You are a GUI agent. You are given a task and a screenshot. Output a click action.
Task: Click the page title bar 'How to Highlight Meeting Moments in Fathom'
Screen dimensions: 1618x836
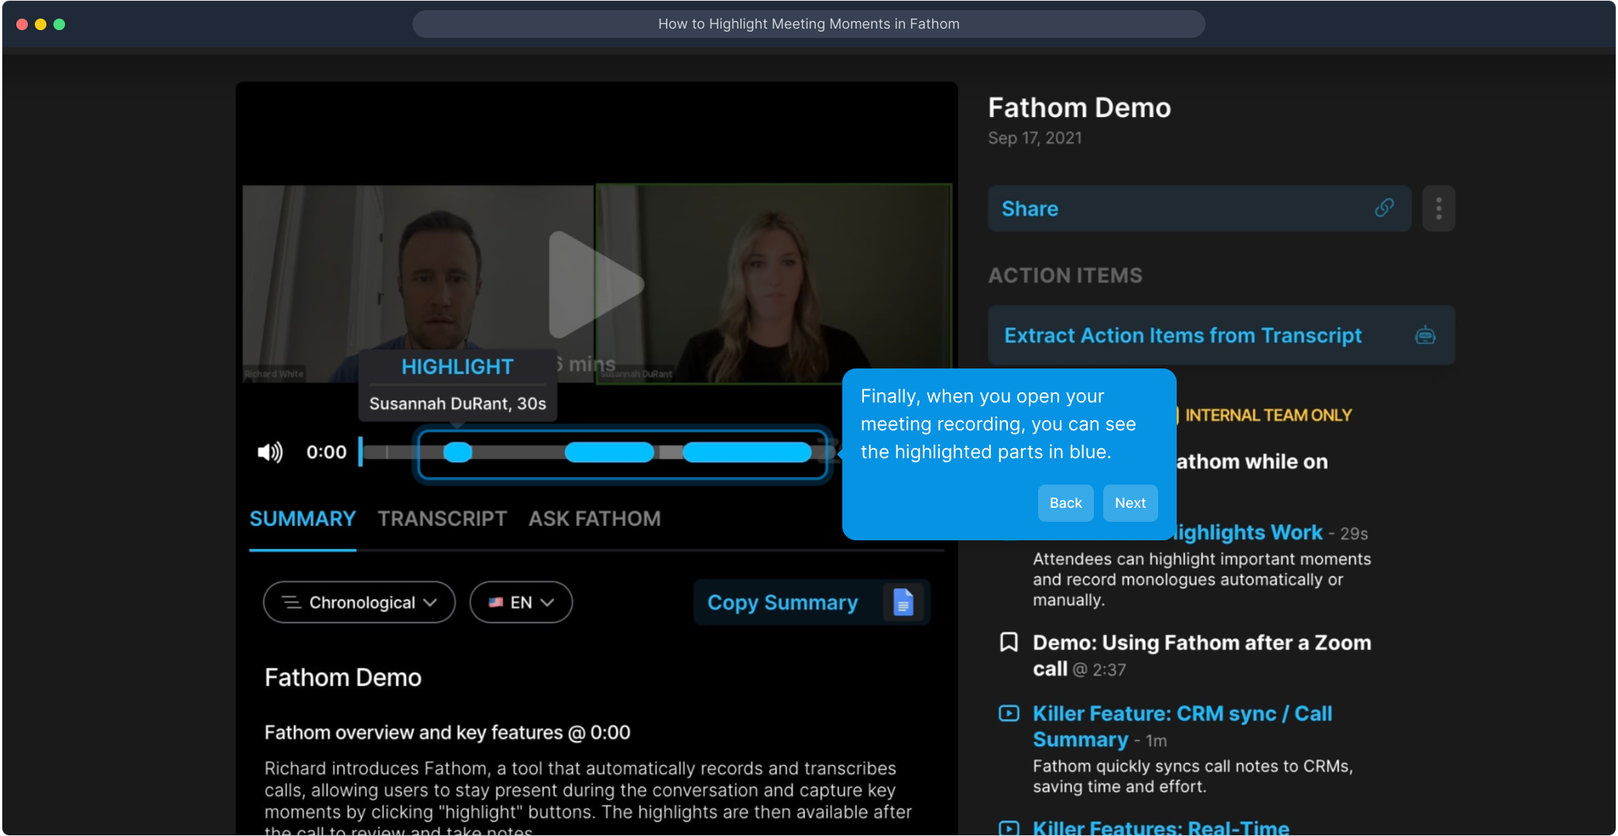coord(808,24)
